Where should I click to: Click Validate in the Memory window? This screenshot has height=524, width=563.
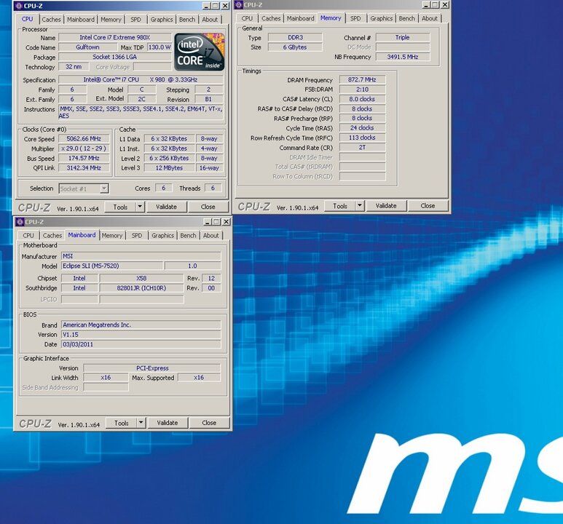point(386,206)
